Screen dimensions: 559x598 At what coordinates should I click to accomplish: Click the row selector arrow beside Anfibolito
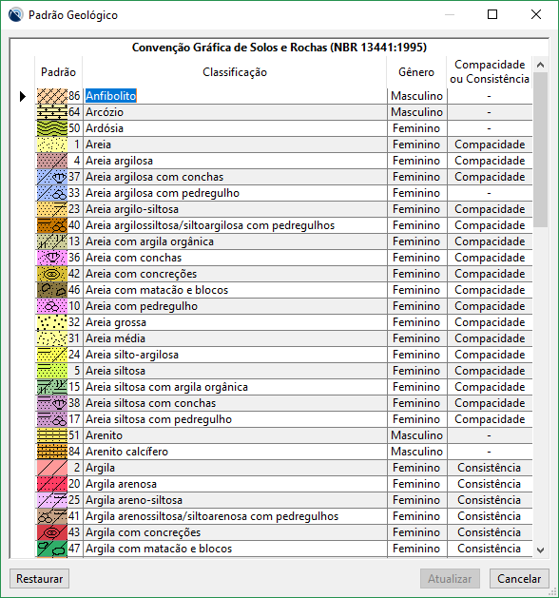(23, 96)
